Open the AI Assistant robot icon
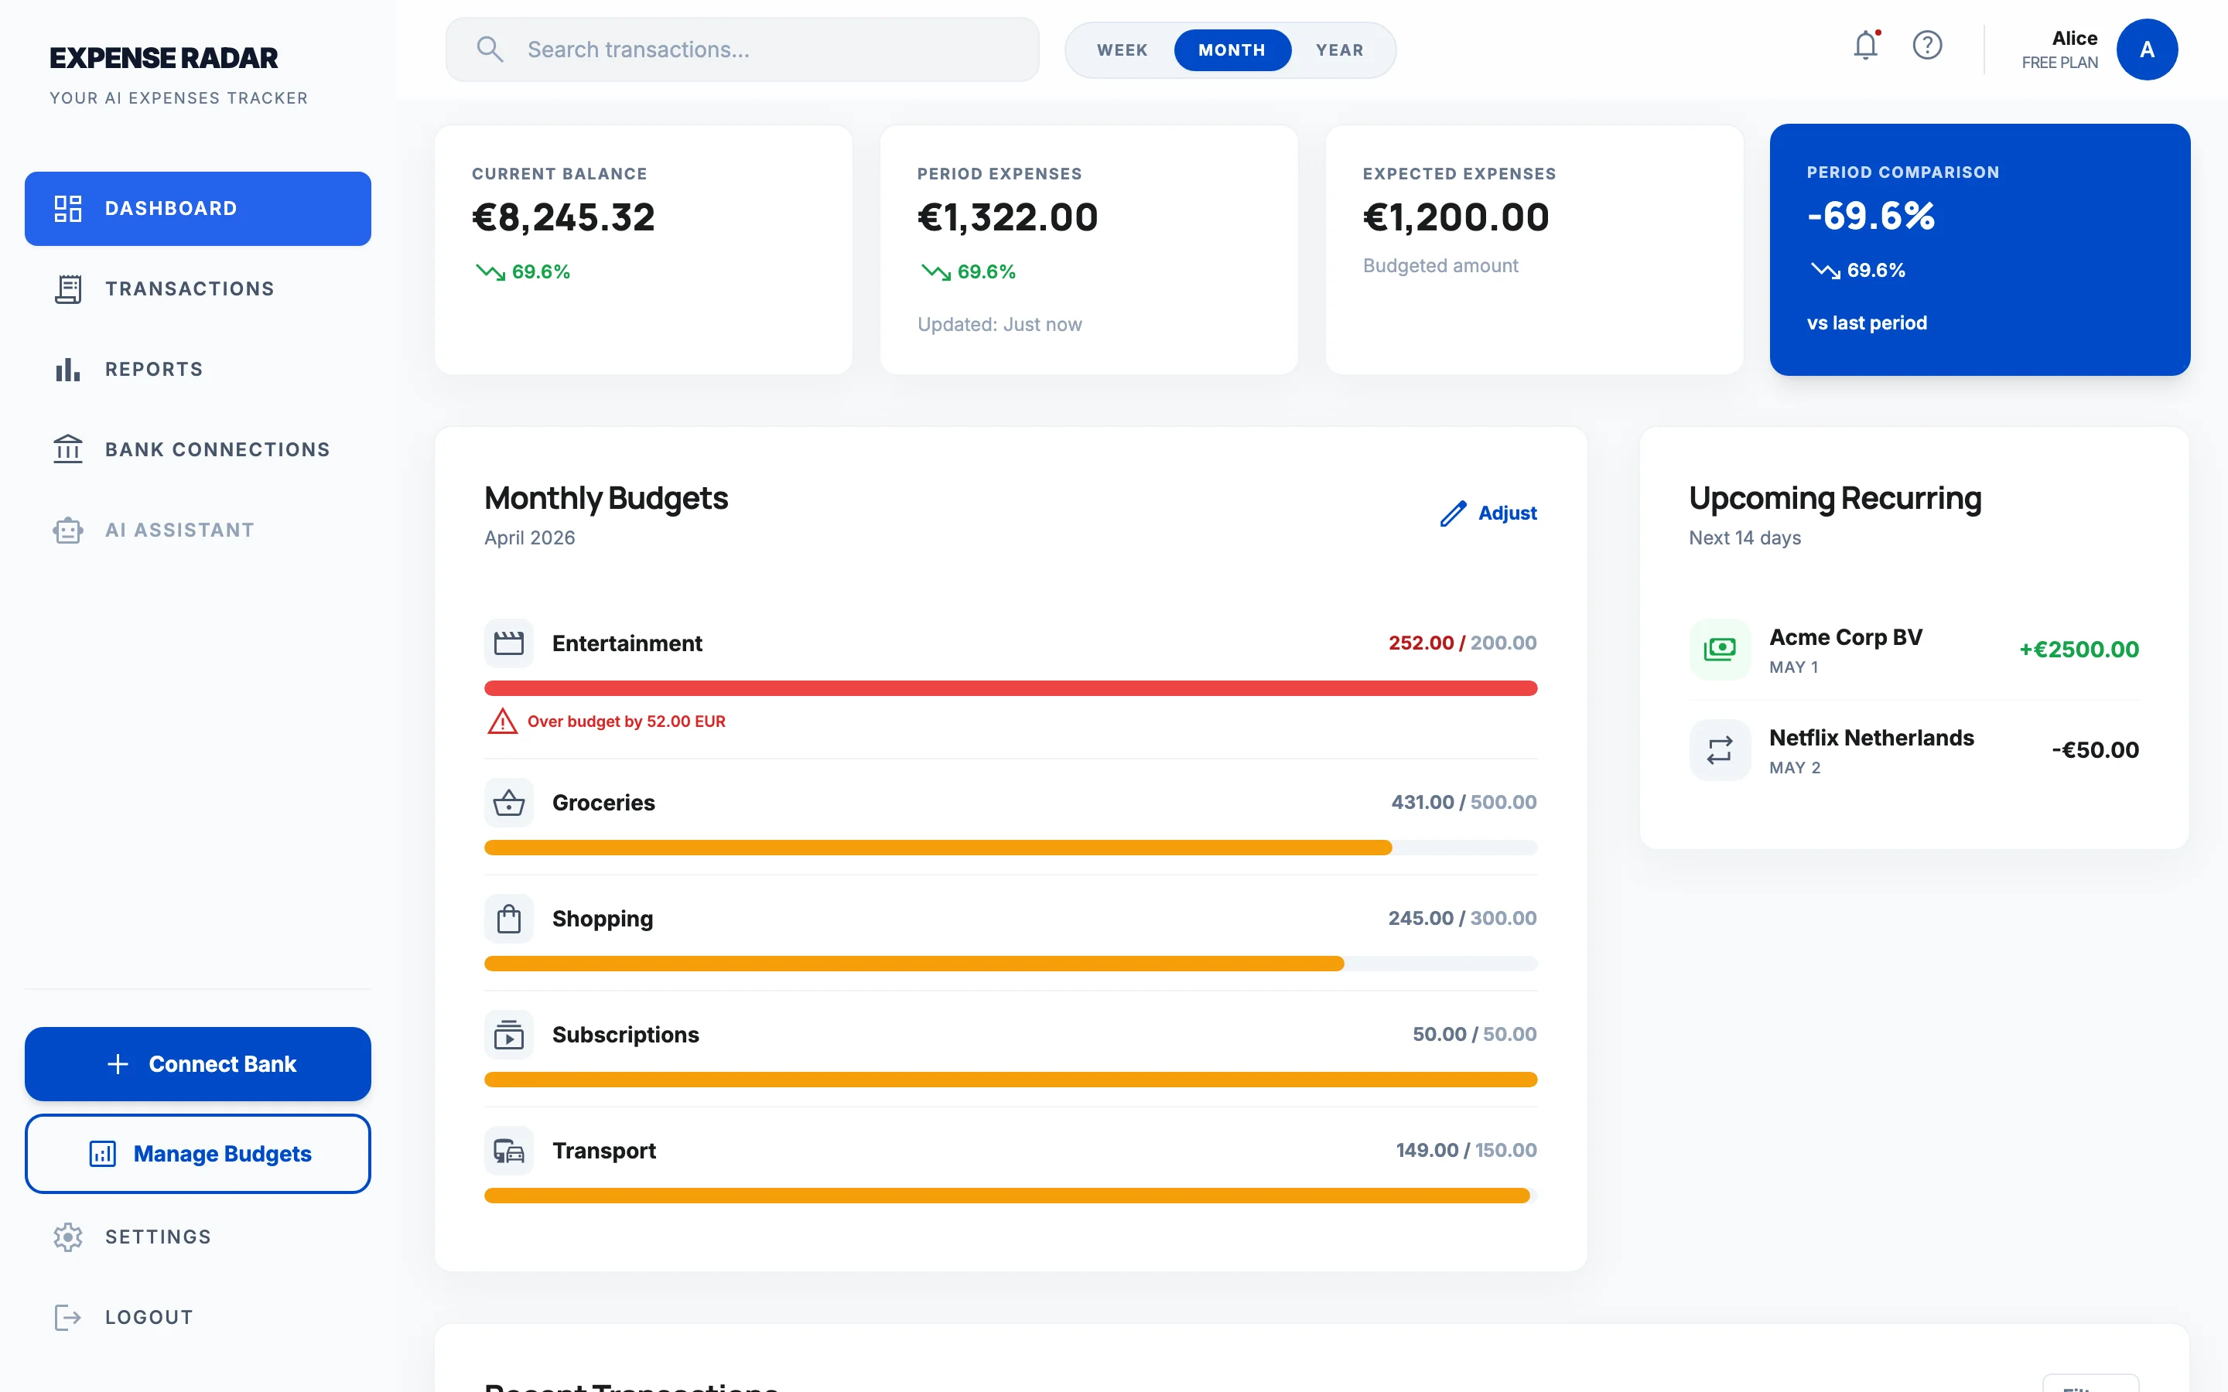The width and height of the screenshot is (2228, 1392). [68, 530]
